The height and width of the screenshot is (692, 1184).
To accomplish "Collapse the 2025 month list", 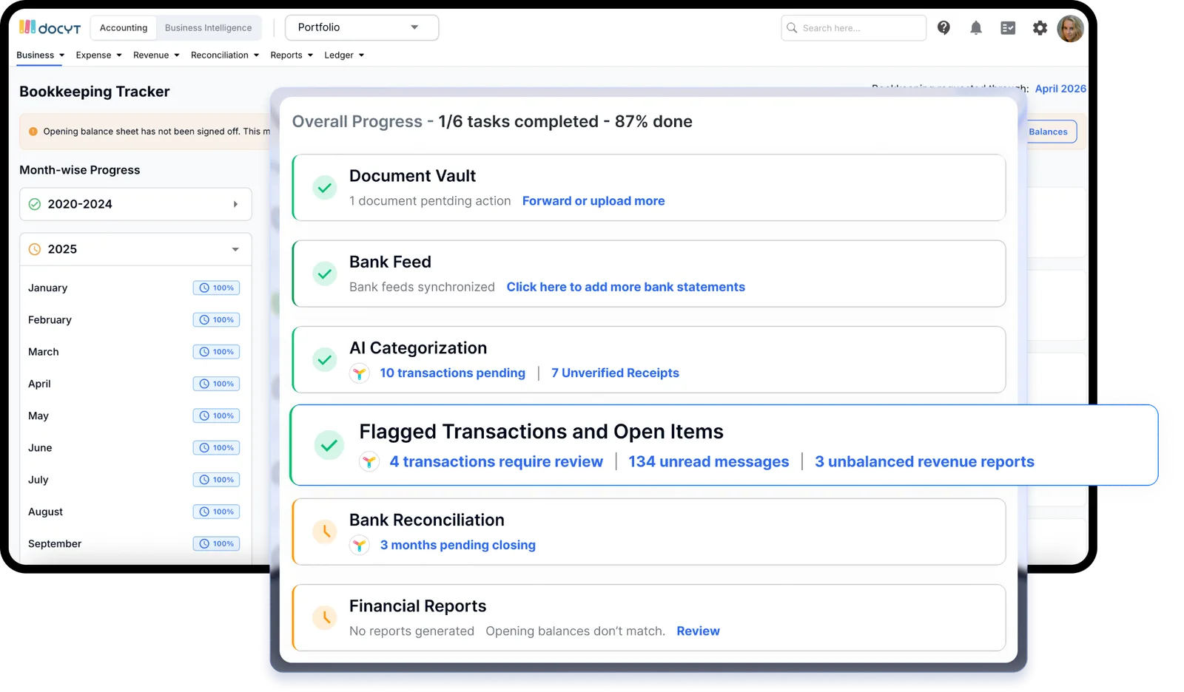I will 135,249.
